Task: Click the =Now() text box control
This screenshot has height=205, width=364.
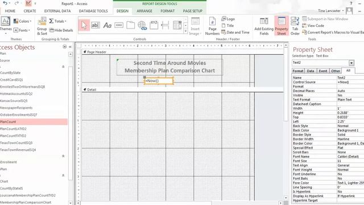Action: point(159,81)
